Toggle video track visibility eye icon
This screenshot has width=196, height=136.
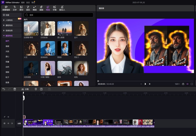(8, 123)
